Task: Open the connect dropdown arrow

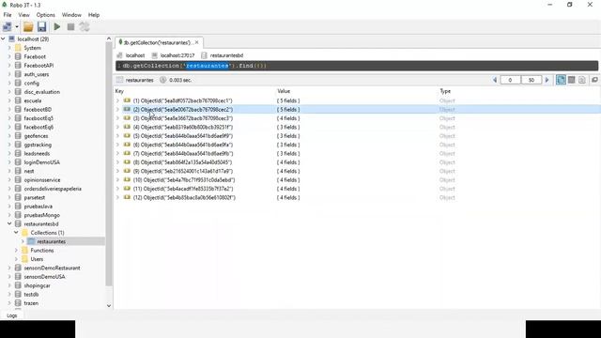Action: pyautogui.click(x=17, y=27)
